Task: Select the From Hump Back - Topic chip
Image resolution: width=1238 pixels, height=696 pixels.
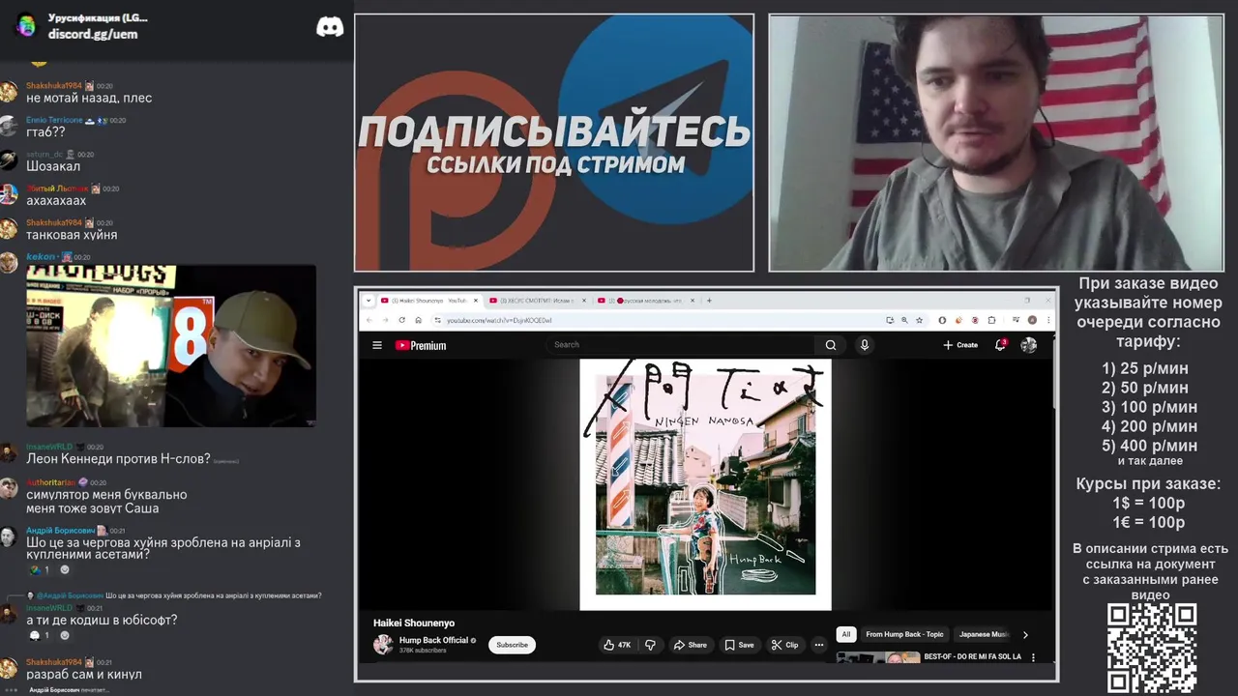Action: (904, 634)
